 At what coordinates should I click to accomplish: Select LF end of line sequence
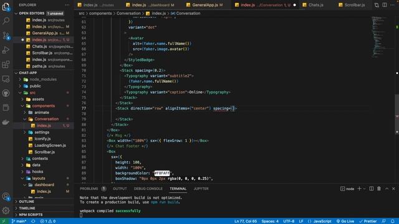(301, 222)
